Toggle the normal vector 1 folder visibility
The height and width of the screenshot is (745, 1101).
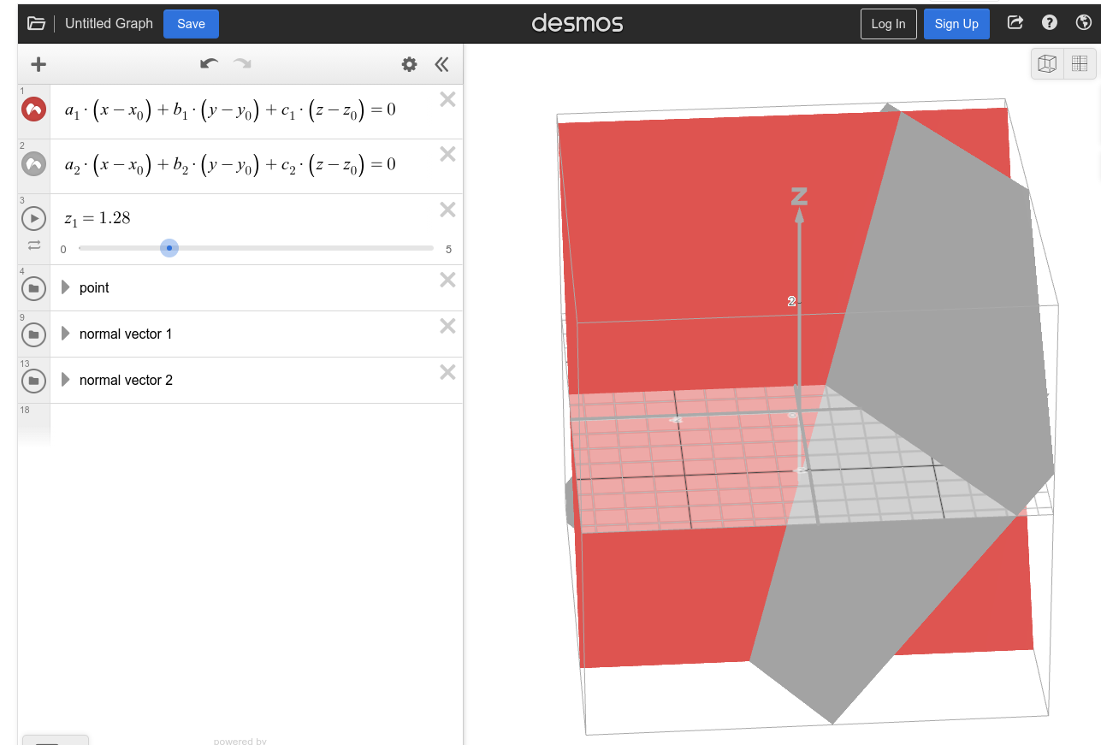(x=34, y=334)
